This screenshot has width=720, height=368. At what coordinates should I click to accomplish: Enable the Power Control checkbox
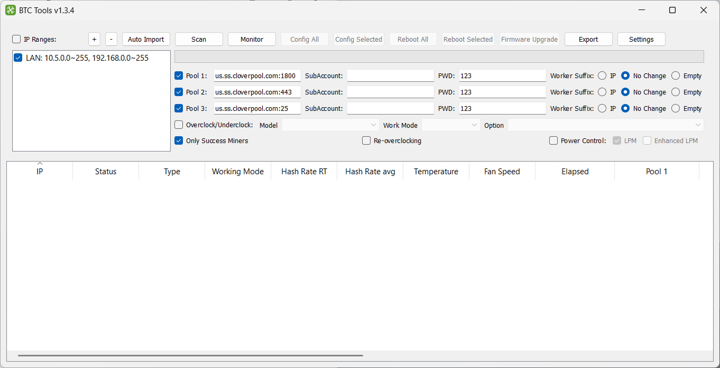pyautogui.click(x=553, y=140)
